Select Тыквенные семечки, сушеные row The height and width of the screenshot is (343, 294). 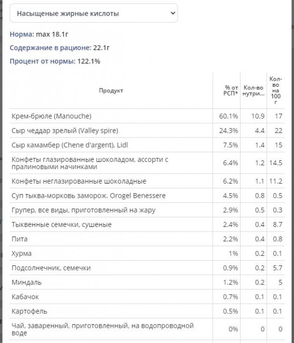pos(147,224)
